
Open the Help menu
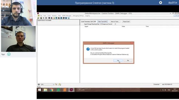pyautogui.click(x=59, y=16)
